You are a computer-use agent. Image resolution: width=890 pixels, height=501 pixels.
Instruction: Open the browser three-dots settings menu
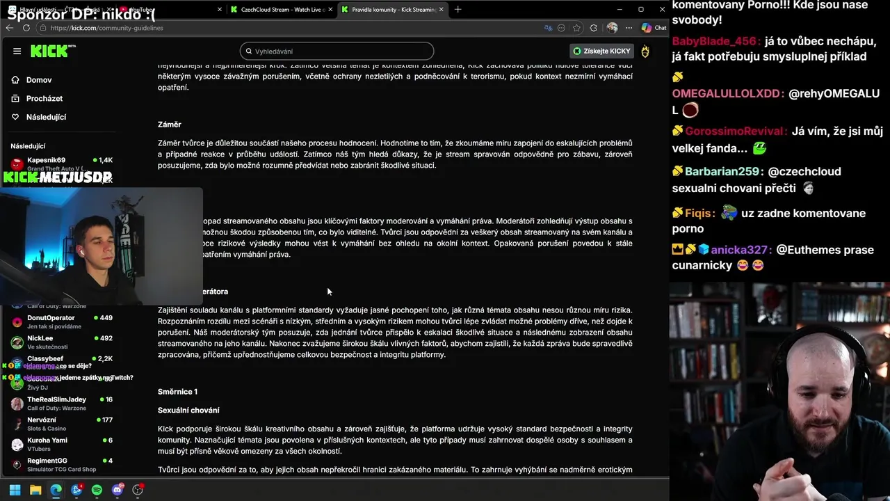click(x=629, y=28)
